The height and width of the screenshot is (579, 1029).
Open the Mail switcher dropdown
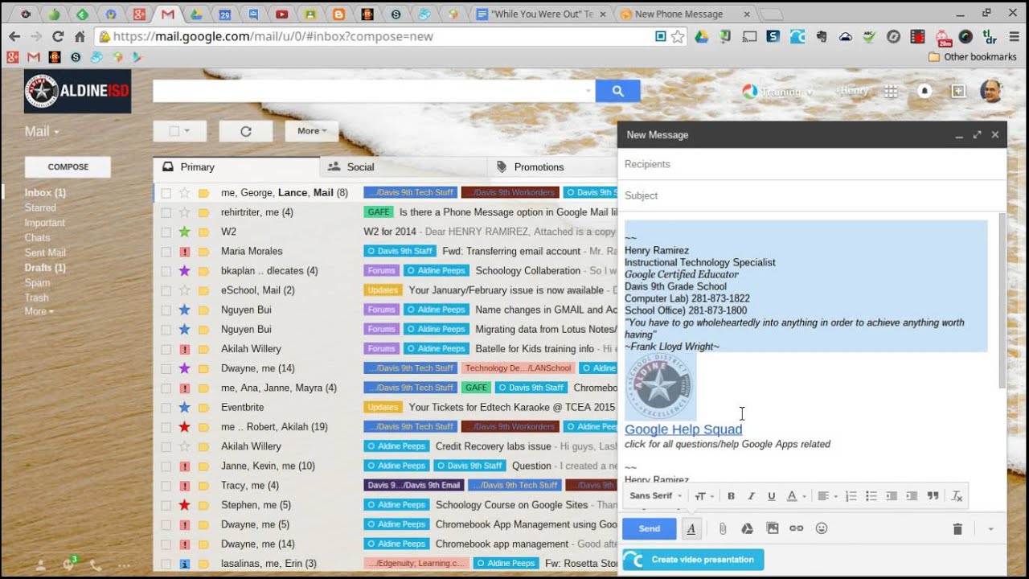click(42, 132)
